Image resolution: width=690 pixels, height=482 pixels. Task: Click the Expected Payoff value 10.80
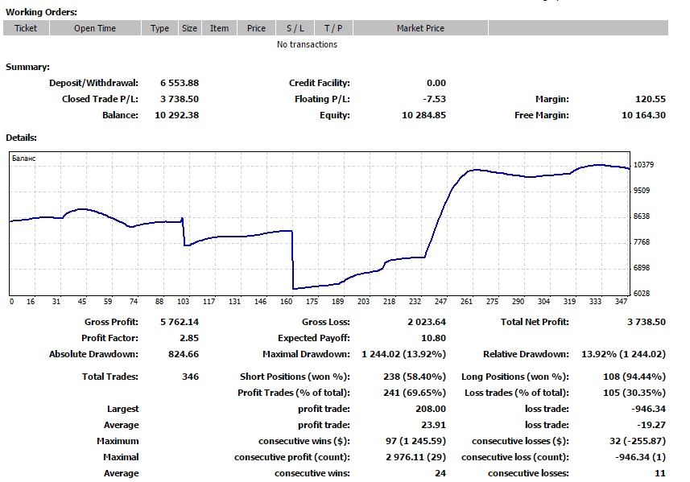pyautogui.click(x=433, y=338)
